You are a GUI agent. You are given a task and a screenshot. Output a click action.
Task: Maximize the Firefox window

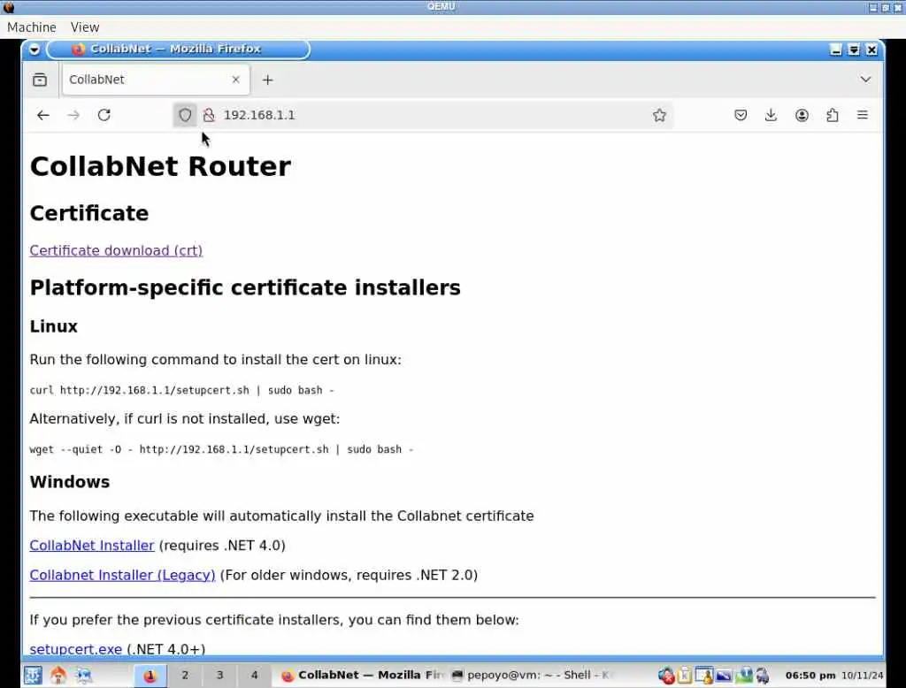(854, 50)
